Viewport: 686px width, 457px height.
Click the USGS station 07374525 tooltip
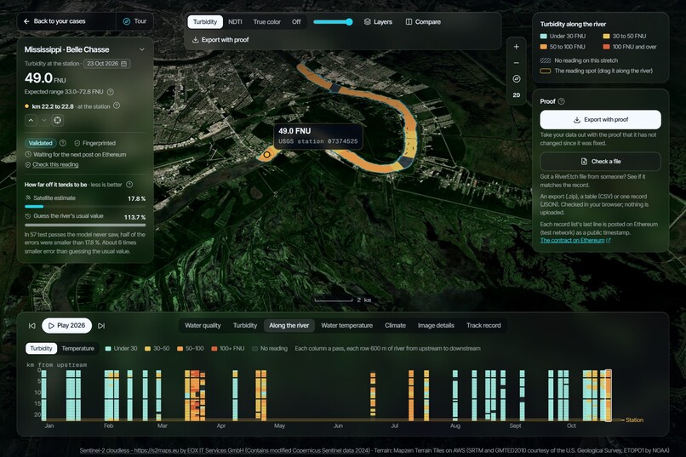click(x=318, y=136)
